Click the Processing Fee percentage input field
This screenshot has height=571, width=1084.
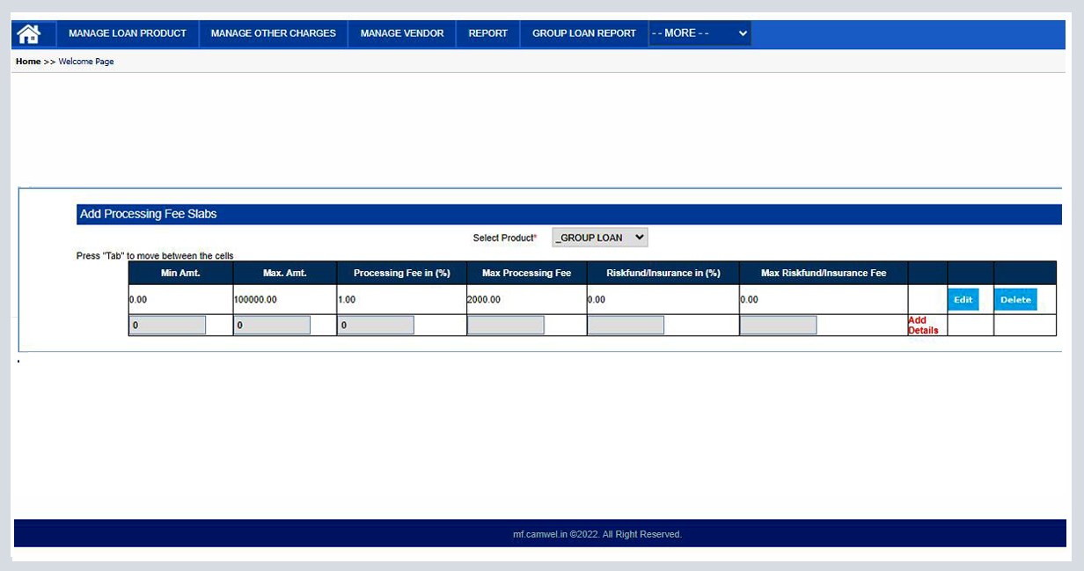(376, 324)
